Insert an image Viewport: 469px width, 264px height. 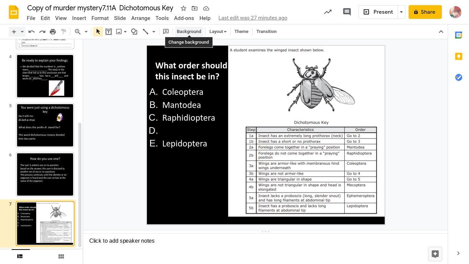[119, 32]
